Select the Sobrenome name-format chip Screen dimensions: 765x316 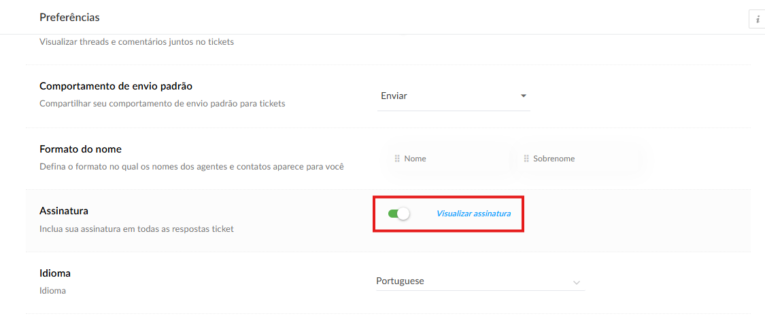point(578,159)
